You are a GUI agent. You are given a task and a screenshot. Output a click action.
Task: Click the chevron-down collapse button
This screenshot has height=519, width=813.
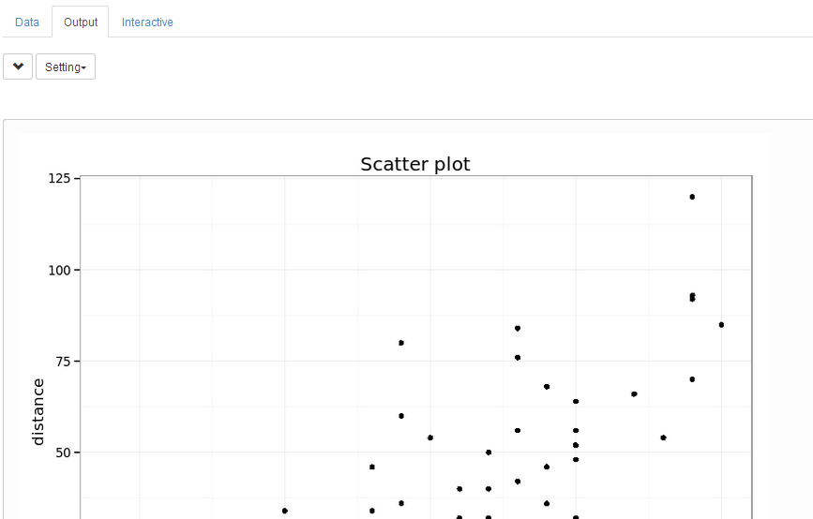(x=18, y=67)
